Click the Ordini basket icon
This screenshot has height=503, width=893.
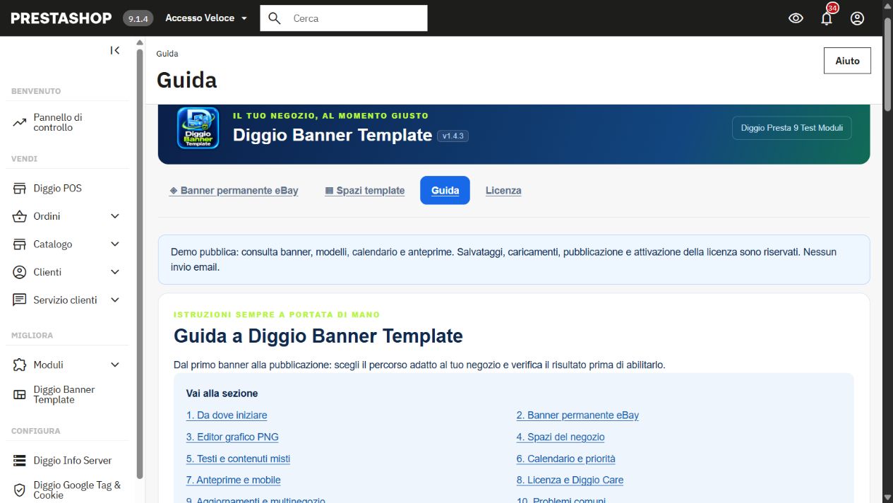tap(20, 216)
